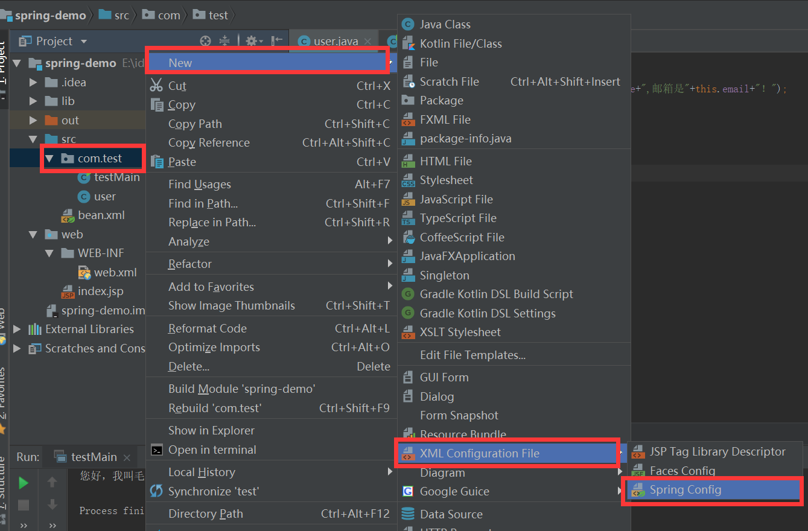Close the testMain Run tab
The width and height of the screenshot is (808, 531).
[127, 457]
